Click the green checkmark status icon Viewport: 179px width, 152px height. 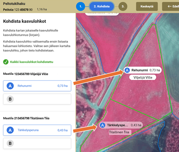(6, 62)
